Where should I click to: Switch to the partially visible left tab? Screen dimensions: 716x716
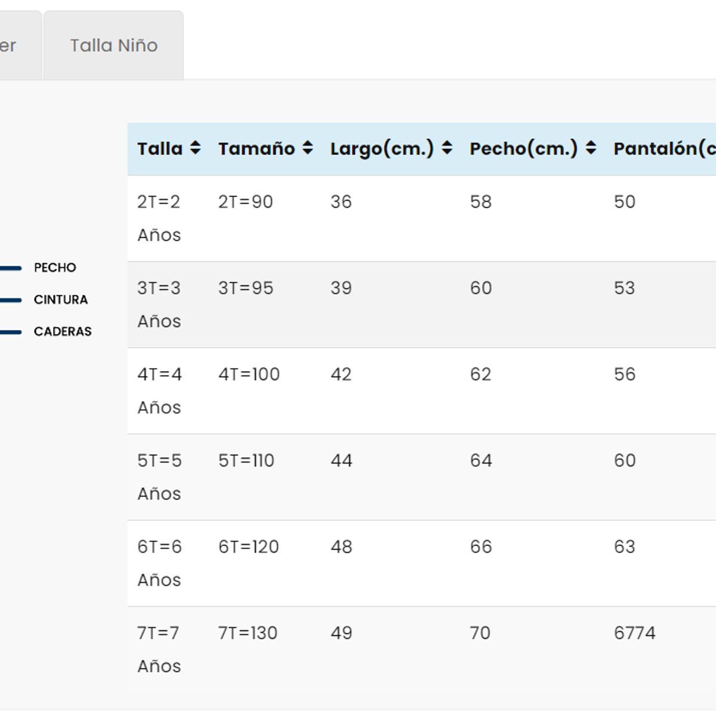[x=20, y=45]
